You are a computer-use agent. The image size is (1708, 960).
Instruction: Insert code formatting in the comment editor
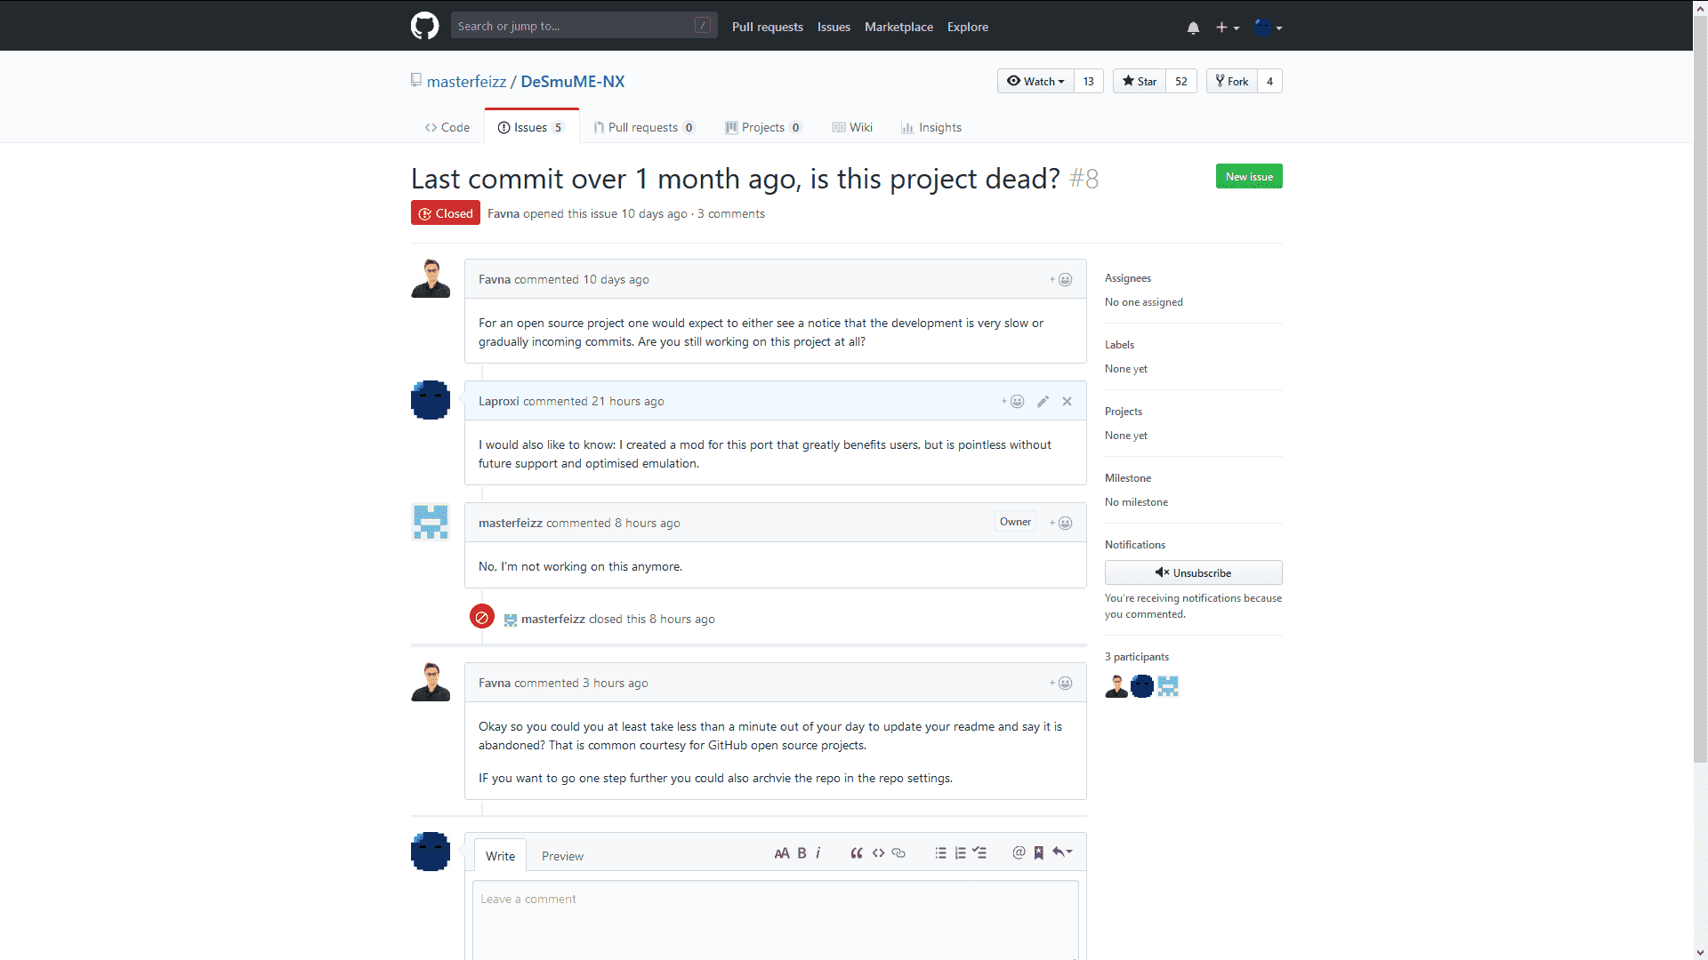(x=878, y=853)
